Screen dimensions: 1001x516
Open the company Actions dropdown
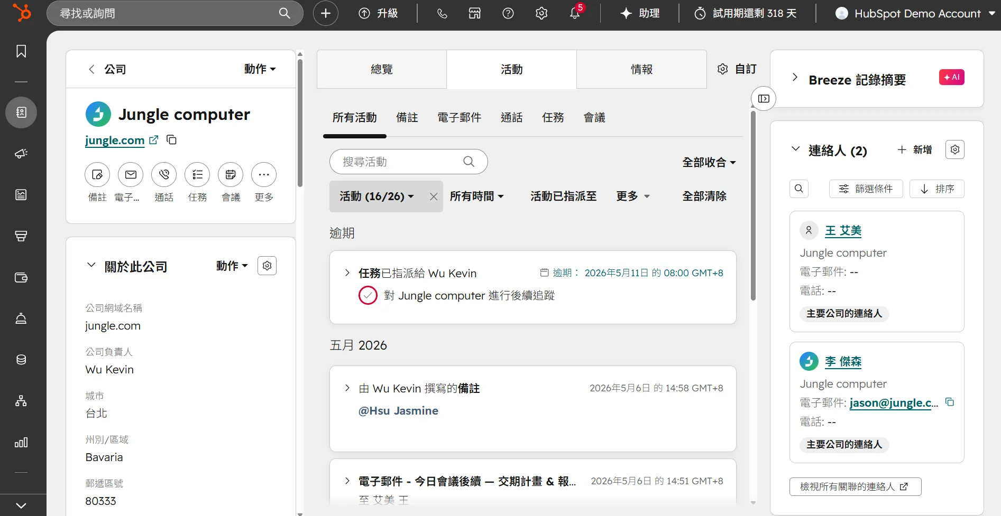point(260,69)
